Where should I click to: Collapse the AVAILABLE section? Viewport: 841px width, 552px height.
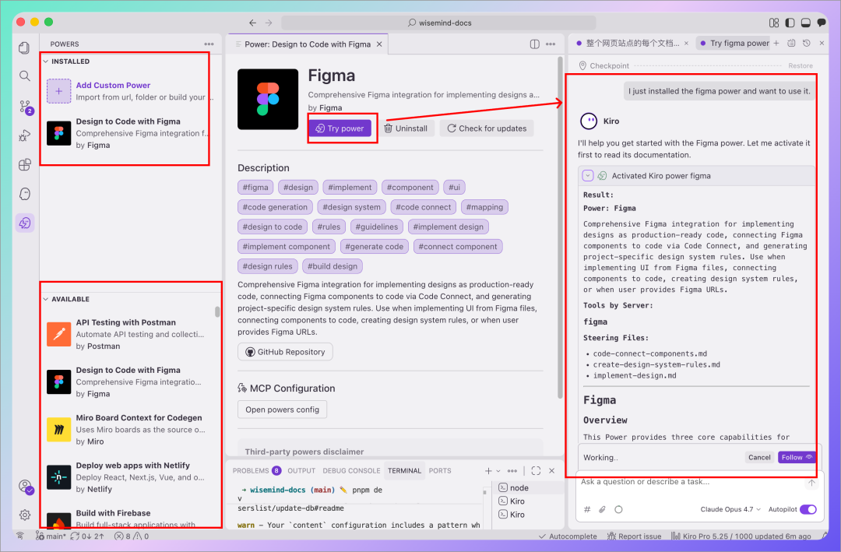[x=46, y=299]
